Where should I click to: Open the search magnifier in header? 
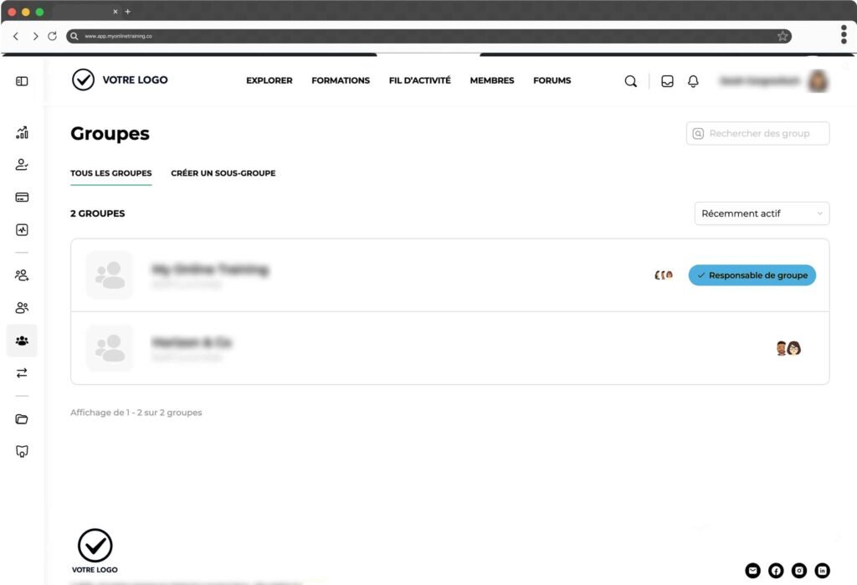tap(631, 81)
